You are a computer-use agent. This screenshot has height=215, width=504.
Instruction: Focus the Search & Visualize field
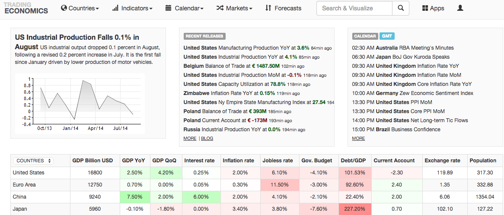[x=354, y=8]
